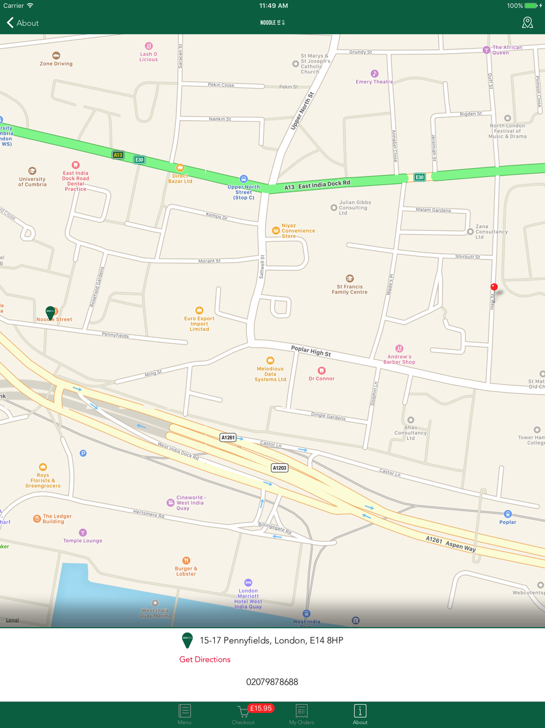Tap the phone number 02079878688
This screenshot has height=728, width=545.
(x=272, y=682)
